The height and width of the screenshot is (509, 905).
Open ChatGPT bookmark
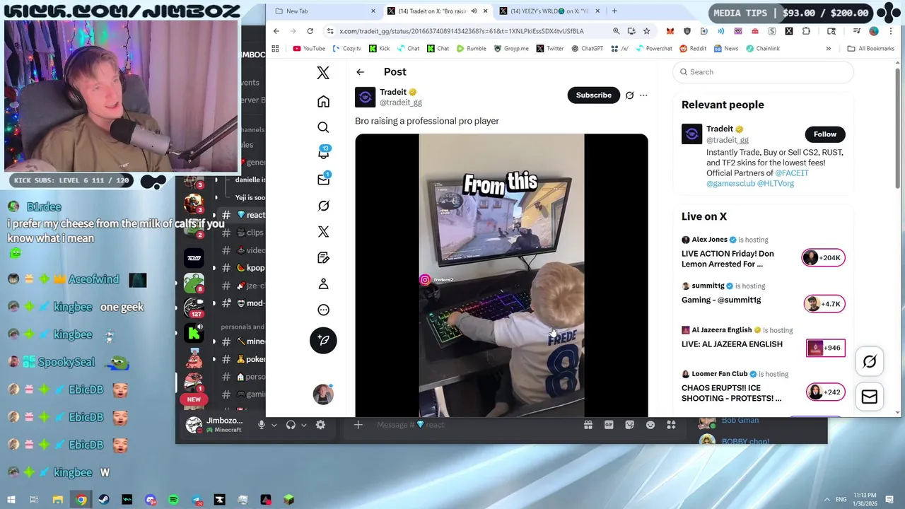tap(587, 49)
